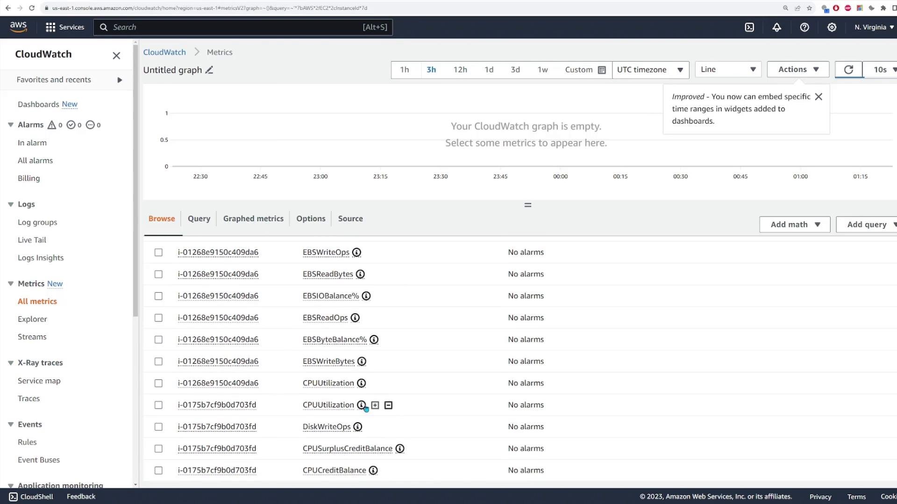The image size is (897, 504).
Task: Check the EBSByteBalance% row checkbox
Action: coord(158,340)
